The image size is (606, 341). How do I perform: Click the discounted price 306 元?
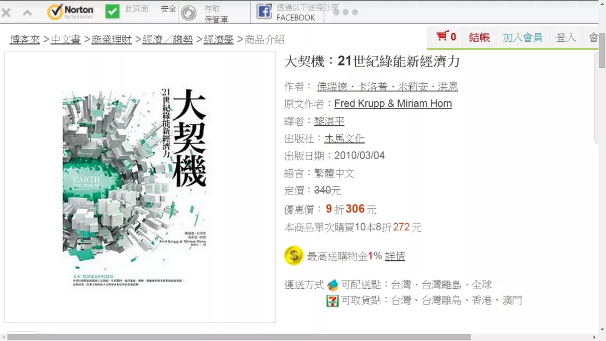pos(361,209)
